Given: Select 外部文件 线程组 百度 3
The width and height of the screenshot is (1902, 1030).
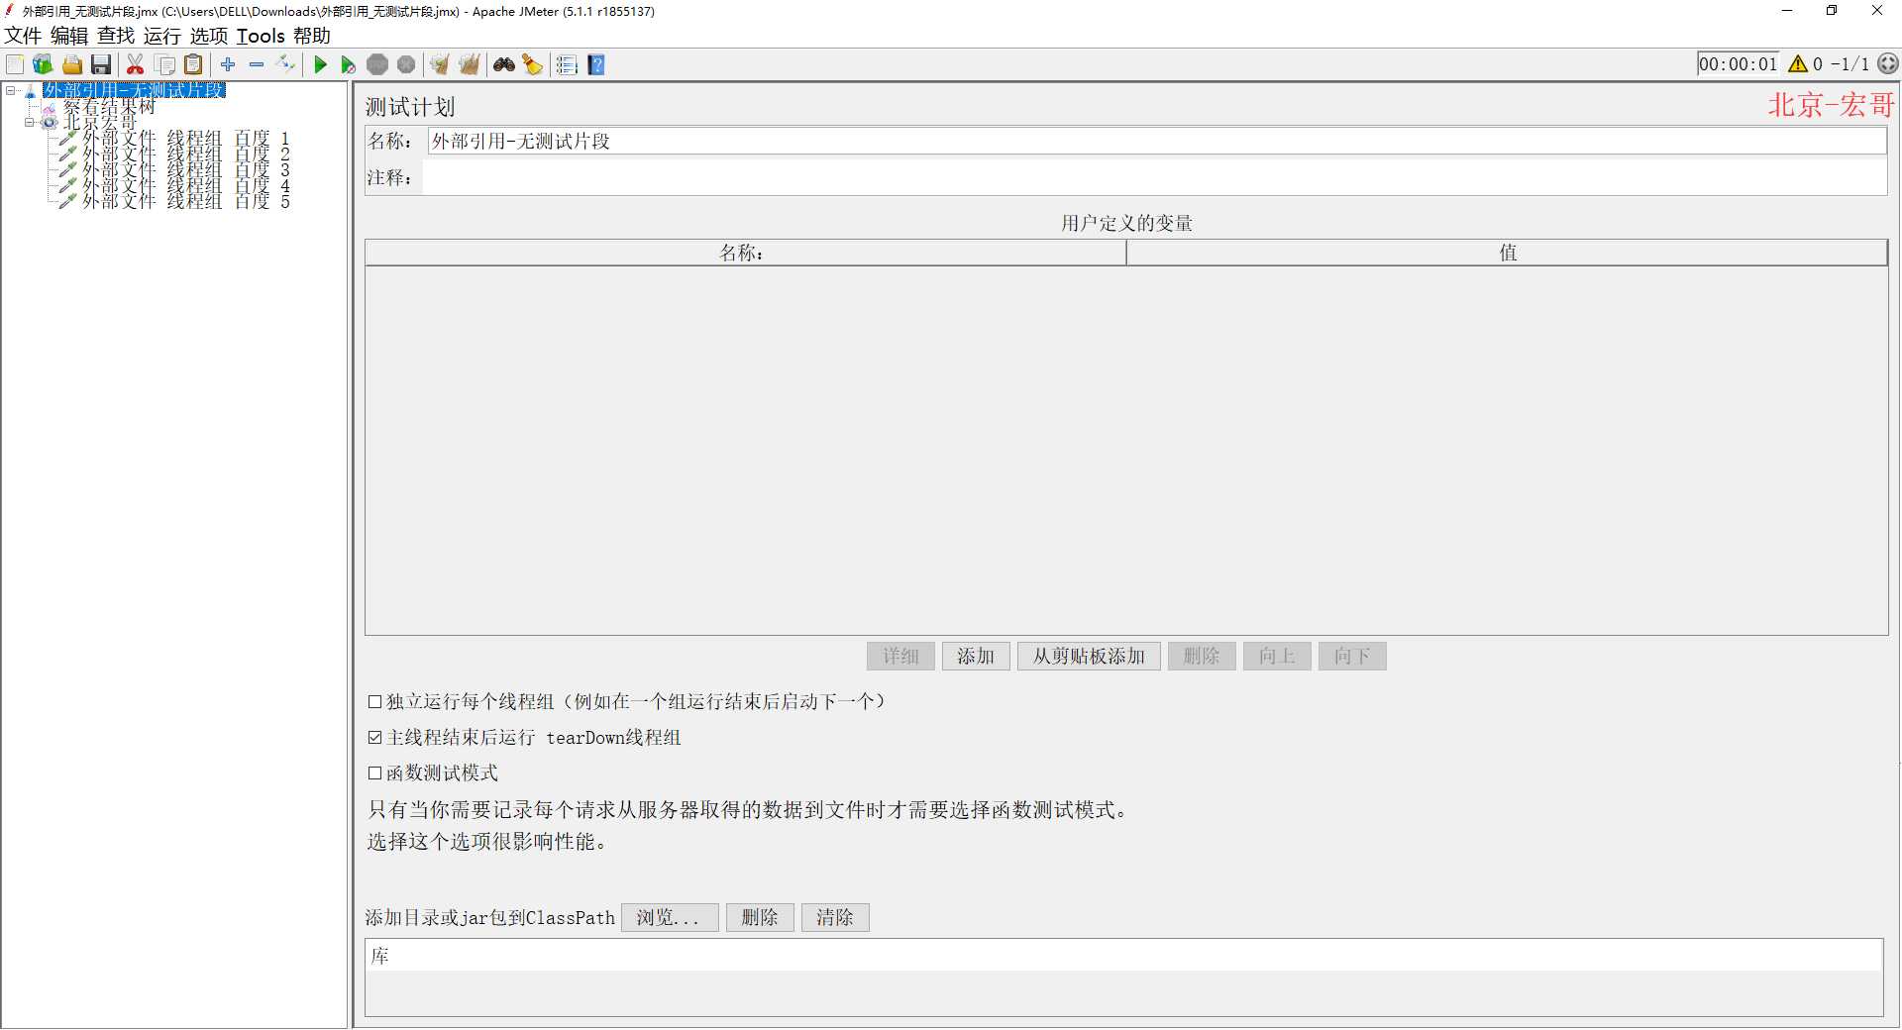Looking at the screenshot, I should click(186, 170).
